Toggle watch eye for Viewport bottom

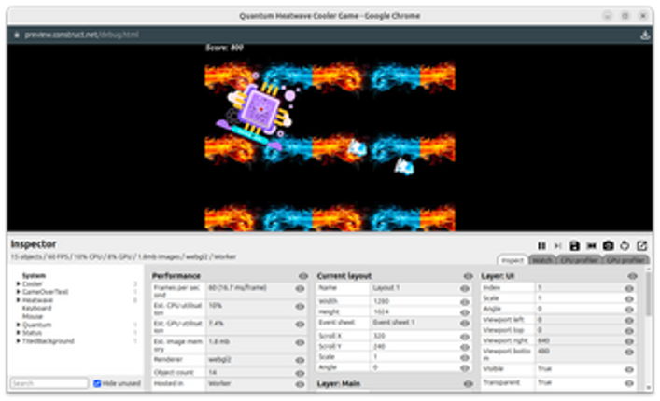point(629,353)
